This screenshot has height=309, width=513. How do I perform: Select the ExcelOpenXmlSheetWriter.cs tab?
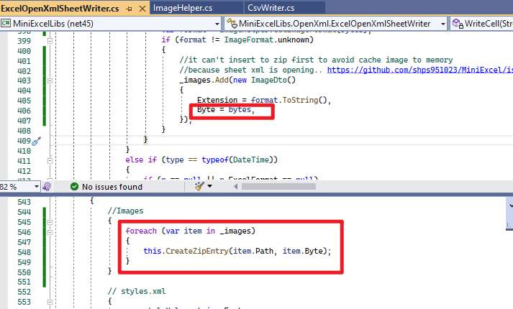tap(60, 9)
